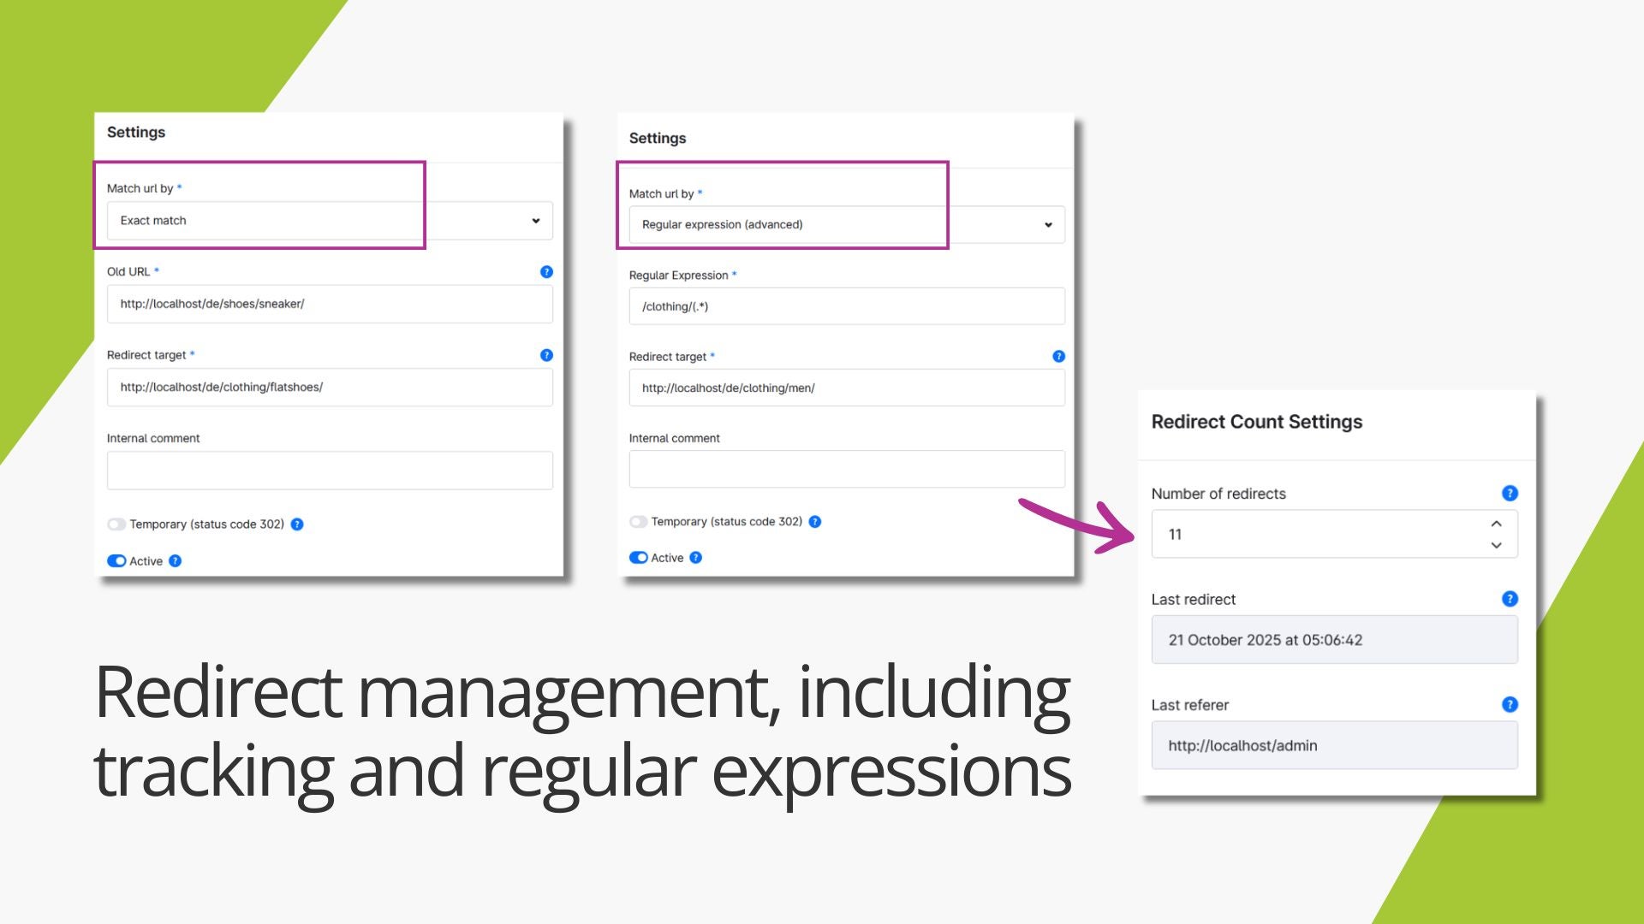Click help icon for Redirect target in regex panel
1644x924 pixels.
pos(1058,357)
